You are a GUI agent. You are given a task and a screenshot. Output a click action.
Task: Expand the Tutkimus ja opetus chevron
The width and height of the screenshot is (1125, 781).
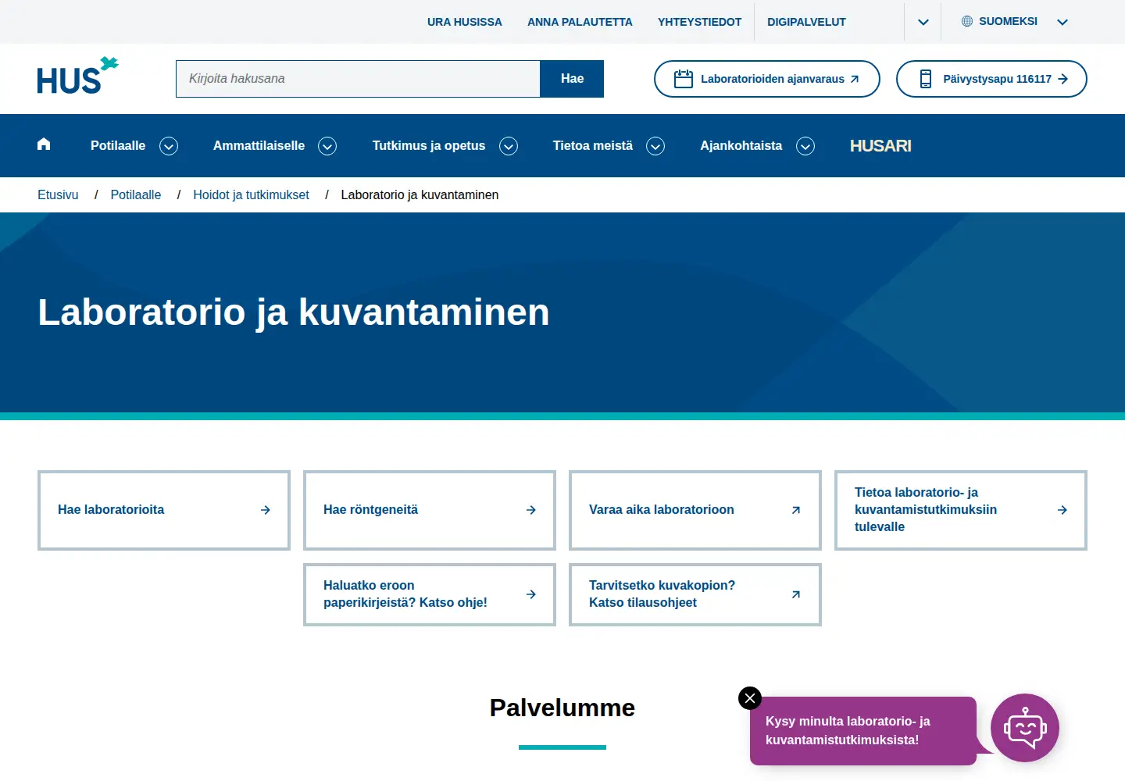pos(509,146)
